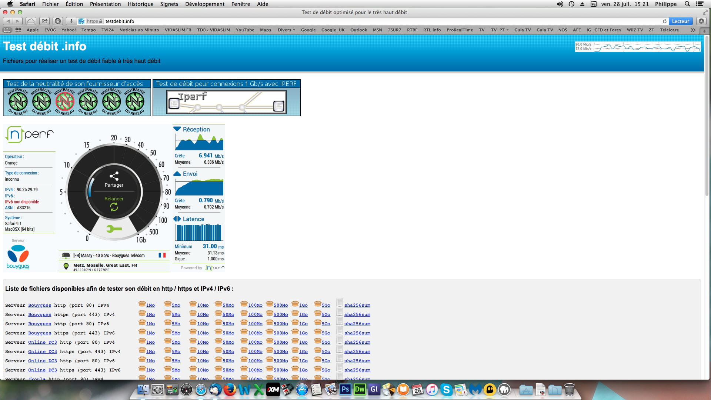Launch Firefox from the Dock
This screenshot has height=400, width=711.
coord(230,390)
